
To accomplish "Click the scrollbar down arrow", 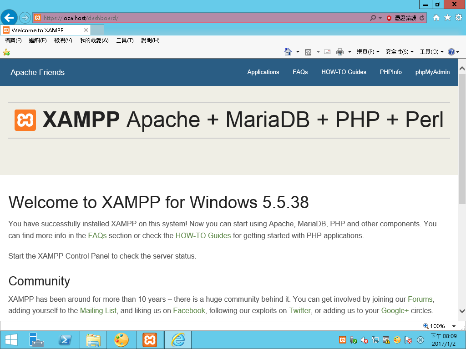I will (x=462, y=311).
